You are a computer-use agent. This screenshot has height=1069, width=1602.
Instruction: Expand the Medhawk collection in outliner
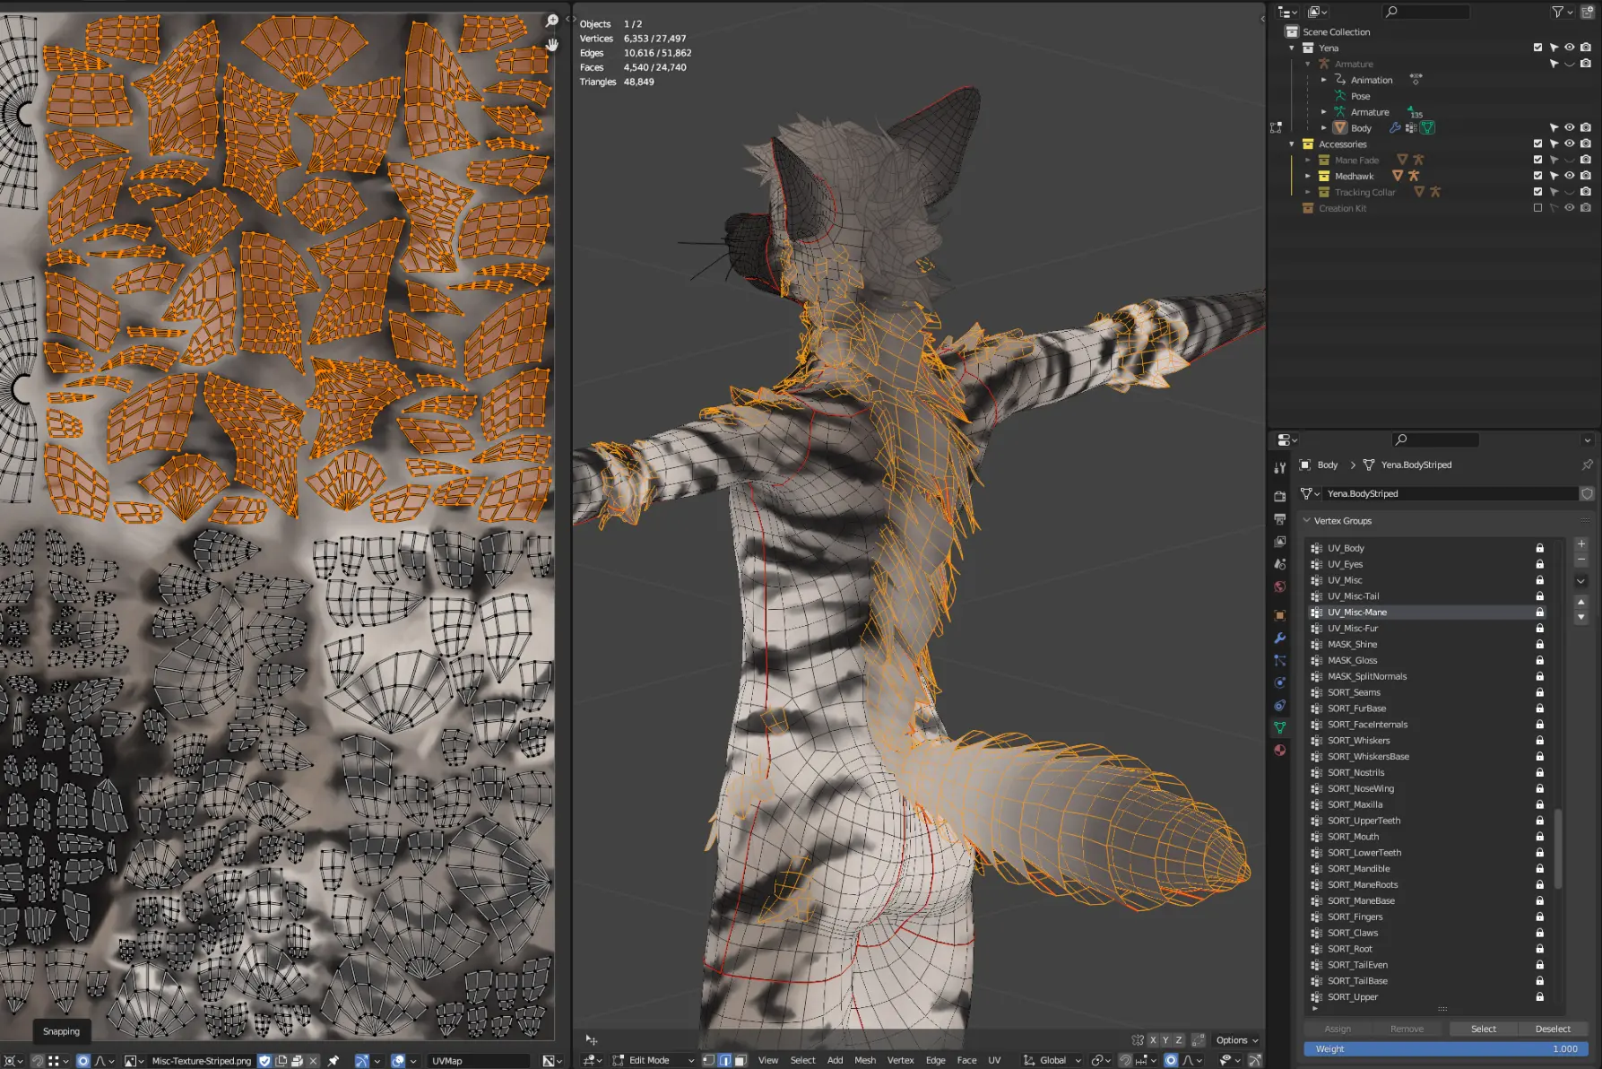click(x=1307, y=176)
